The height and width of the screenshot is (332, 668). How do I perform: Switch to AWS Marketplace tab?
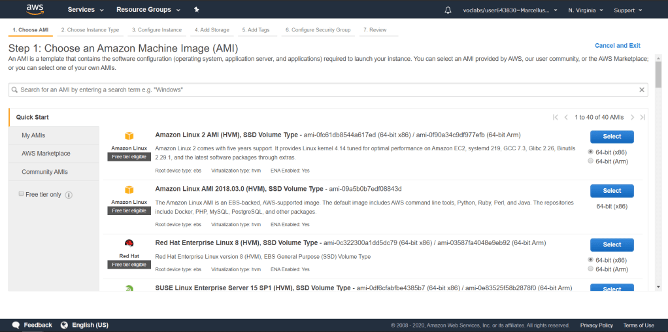coord(46,154)
